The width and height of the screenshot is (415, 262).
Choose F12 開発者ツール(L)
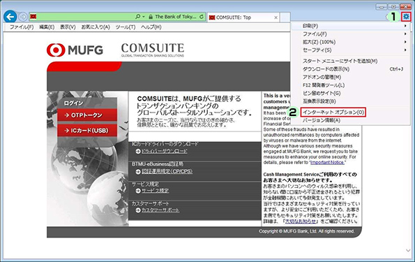(x=350, y=85)
